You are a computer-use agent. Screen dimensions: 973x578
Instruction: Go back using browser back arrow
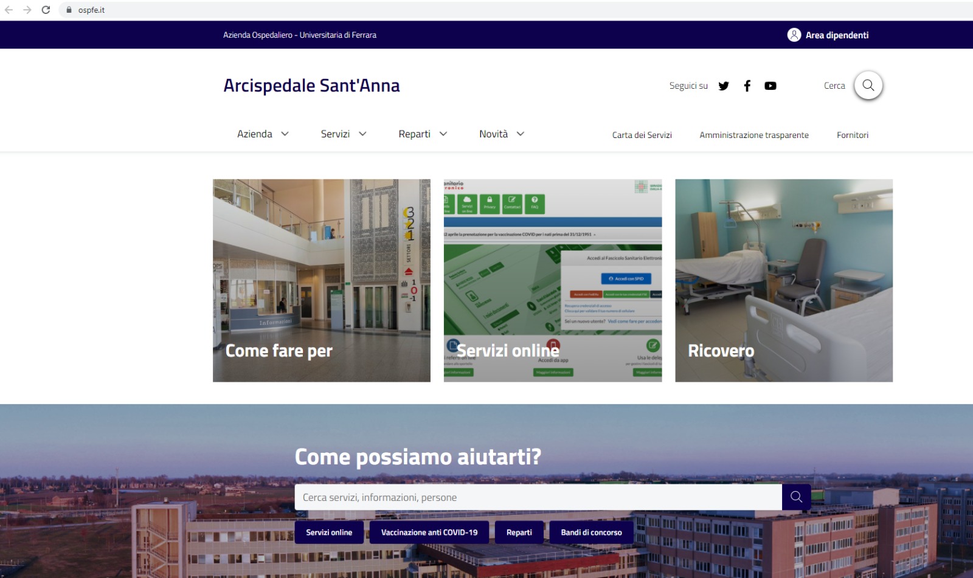coord(9,10)
